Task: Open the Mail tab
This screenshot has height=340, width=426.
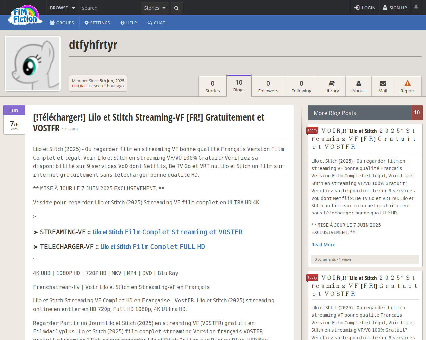Action: click(383, 86)
